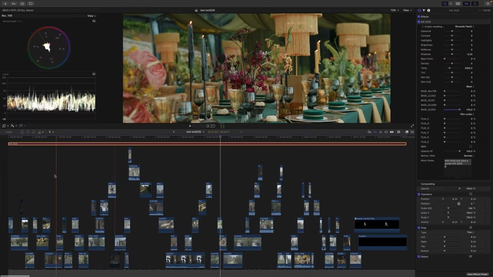Open the viewer View dropdown
The width and height of the screenshot is (493, 277).
click(x=407, y=10)
